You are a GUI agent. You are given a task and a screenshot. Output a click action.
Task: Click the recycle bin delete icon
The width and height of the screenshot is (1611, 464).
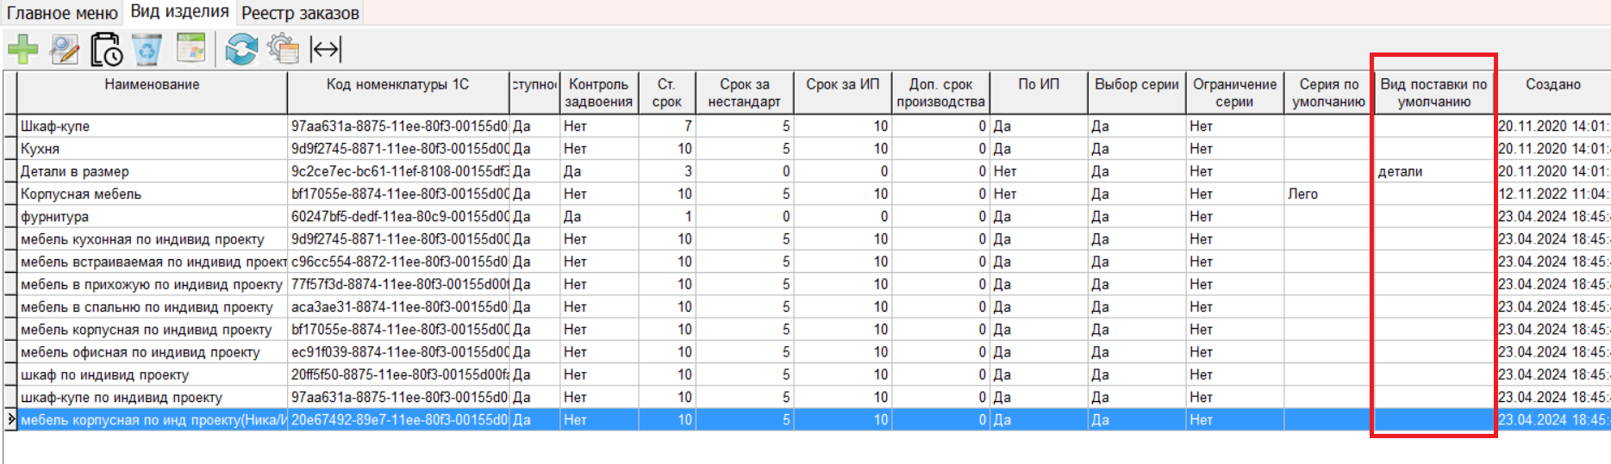tap(147, 49)
